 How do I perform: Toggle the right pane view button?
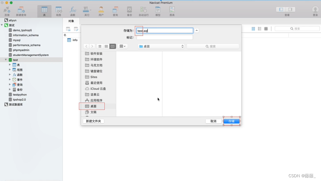[x=290, y=9]
